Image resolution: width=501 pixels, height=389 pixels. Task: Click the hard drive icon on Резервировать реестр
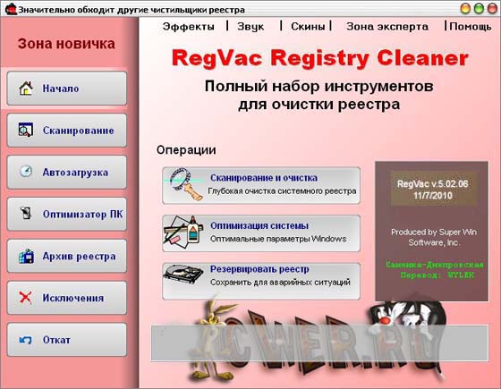183,275
